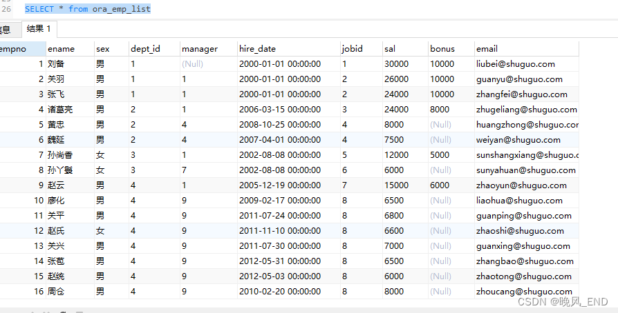Select the hire_date column header
The image size is (618, 313).
pyautogui.click(x=288, y=49)
